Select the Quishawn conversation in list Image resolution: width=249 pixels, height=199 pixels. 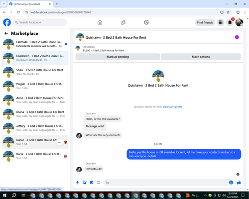tap(35, 58)
